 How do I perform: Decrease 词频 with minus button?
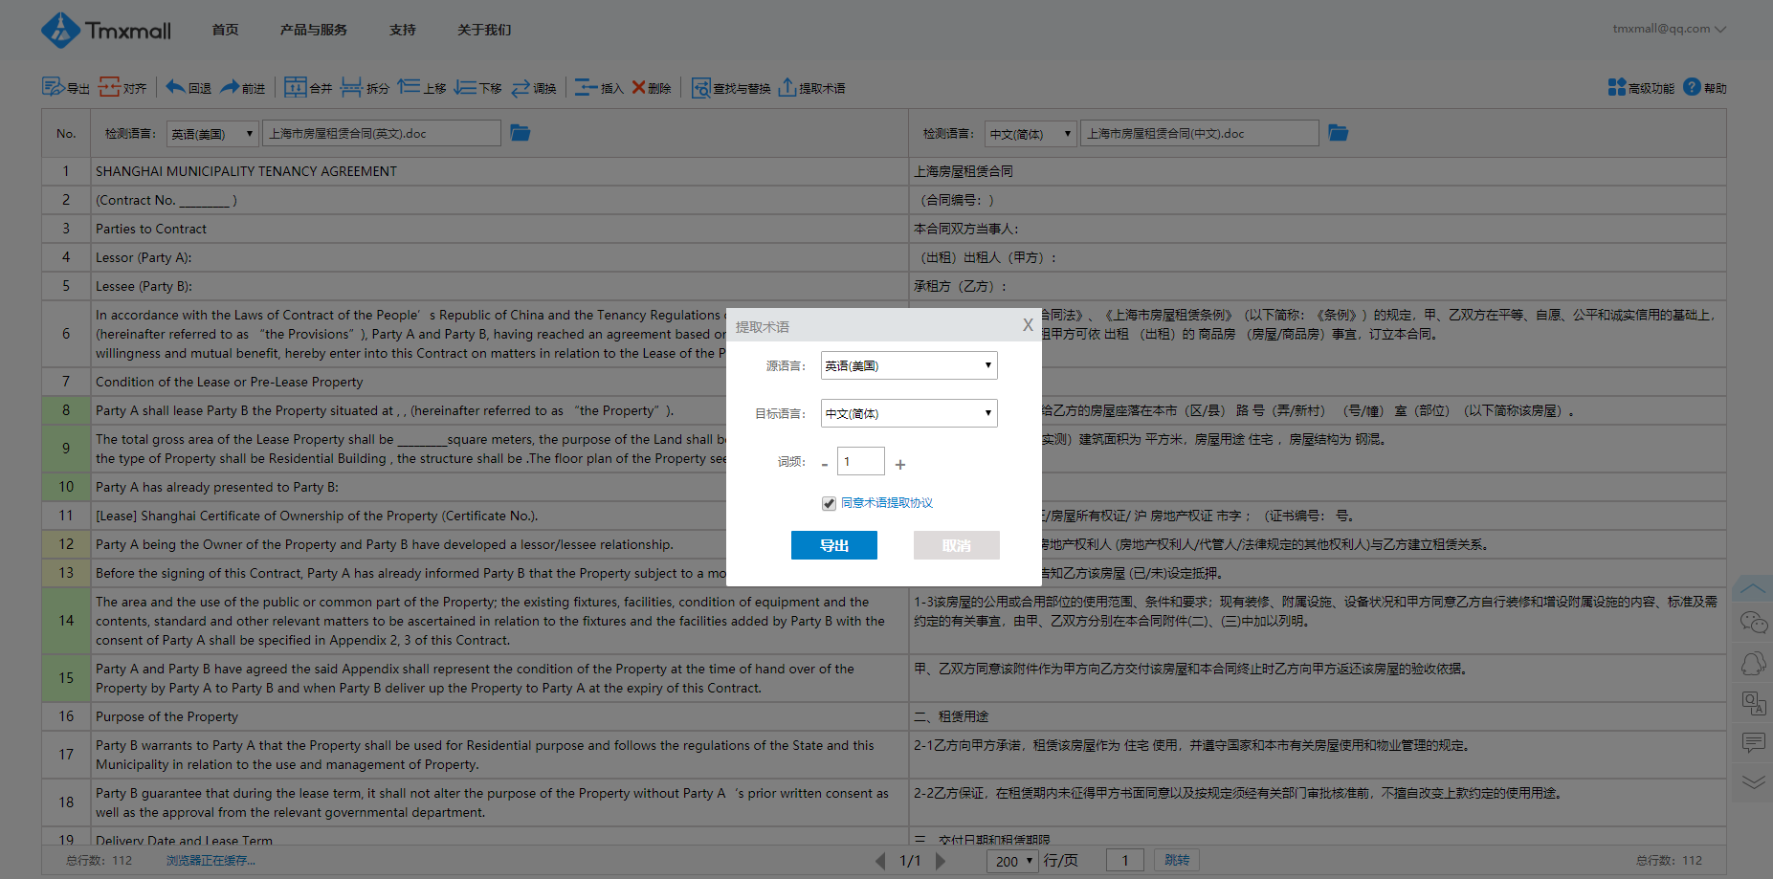[x=825, y=464]
